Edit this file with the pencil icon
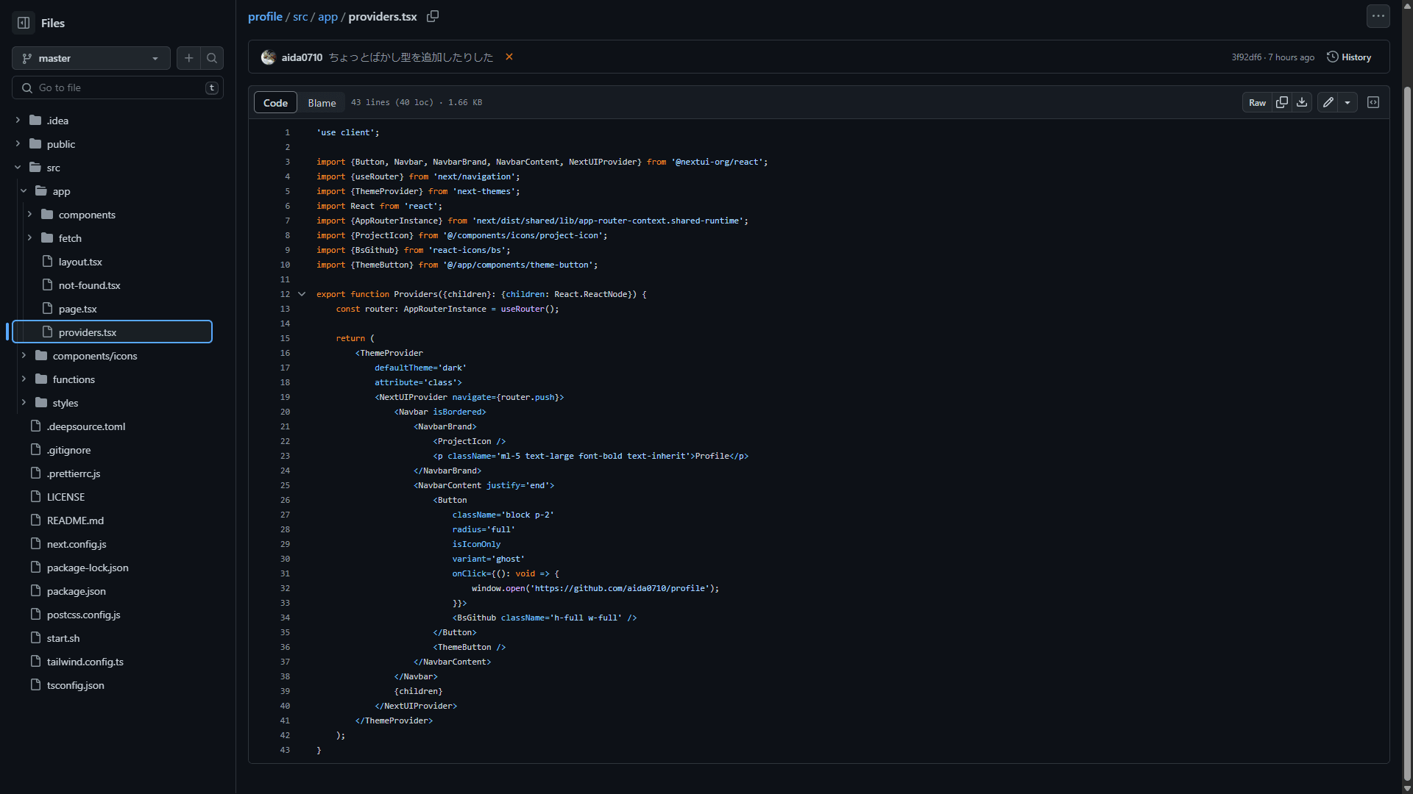This screenshot has width=1413, height=794. 1328,102
